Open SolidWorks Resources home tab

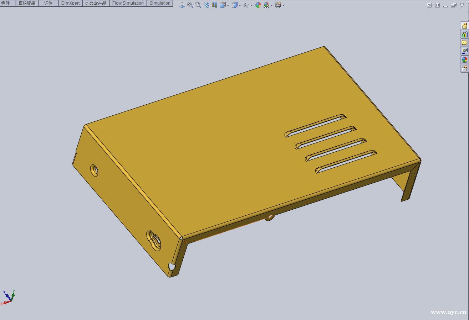pyautogui.click(x=464, y=26)
